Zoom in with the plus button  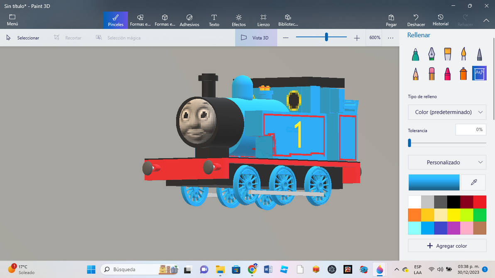(x=357, y=38)
